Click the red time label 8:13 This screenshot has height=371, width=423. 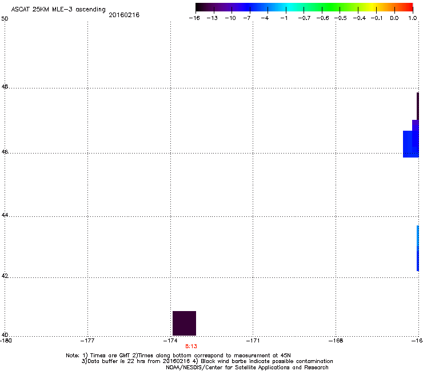click(x=191, y=346)
